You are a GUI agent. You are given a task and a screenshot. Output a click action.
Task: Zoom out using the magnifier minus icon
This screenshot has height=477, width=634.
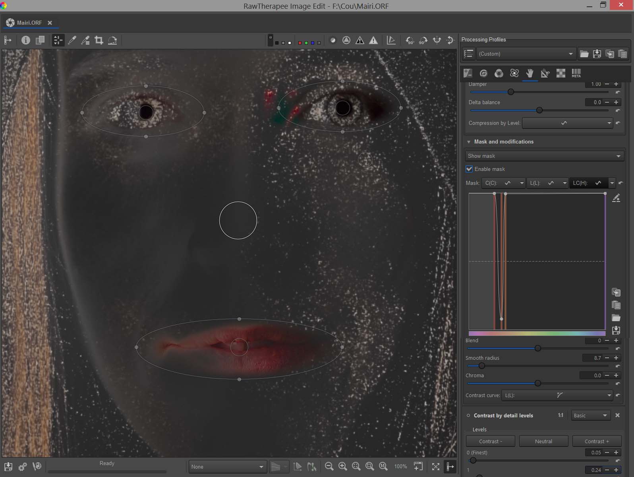click(x=329, y=466)
